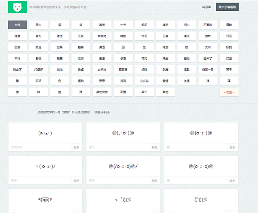Collapse the category list with 收起
The width and height of the screenshot is (258, 213).
(229, 92)
